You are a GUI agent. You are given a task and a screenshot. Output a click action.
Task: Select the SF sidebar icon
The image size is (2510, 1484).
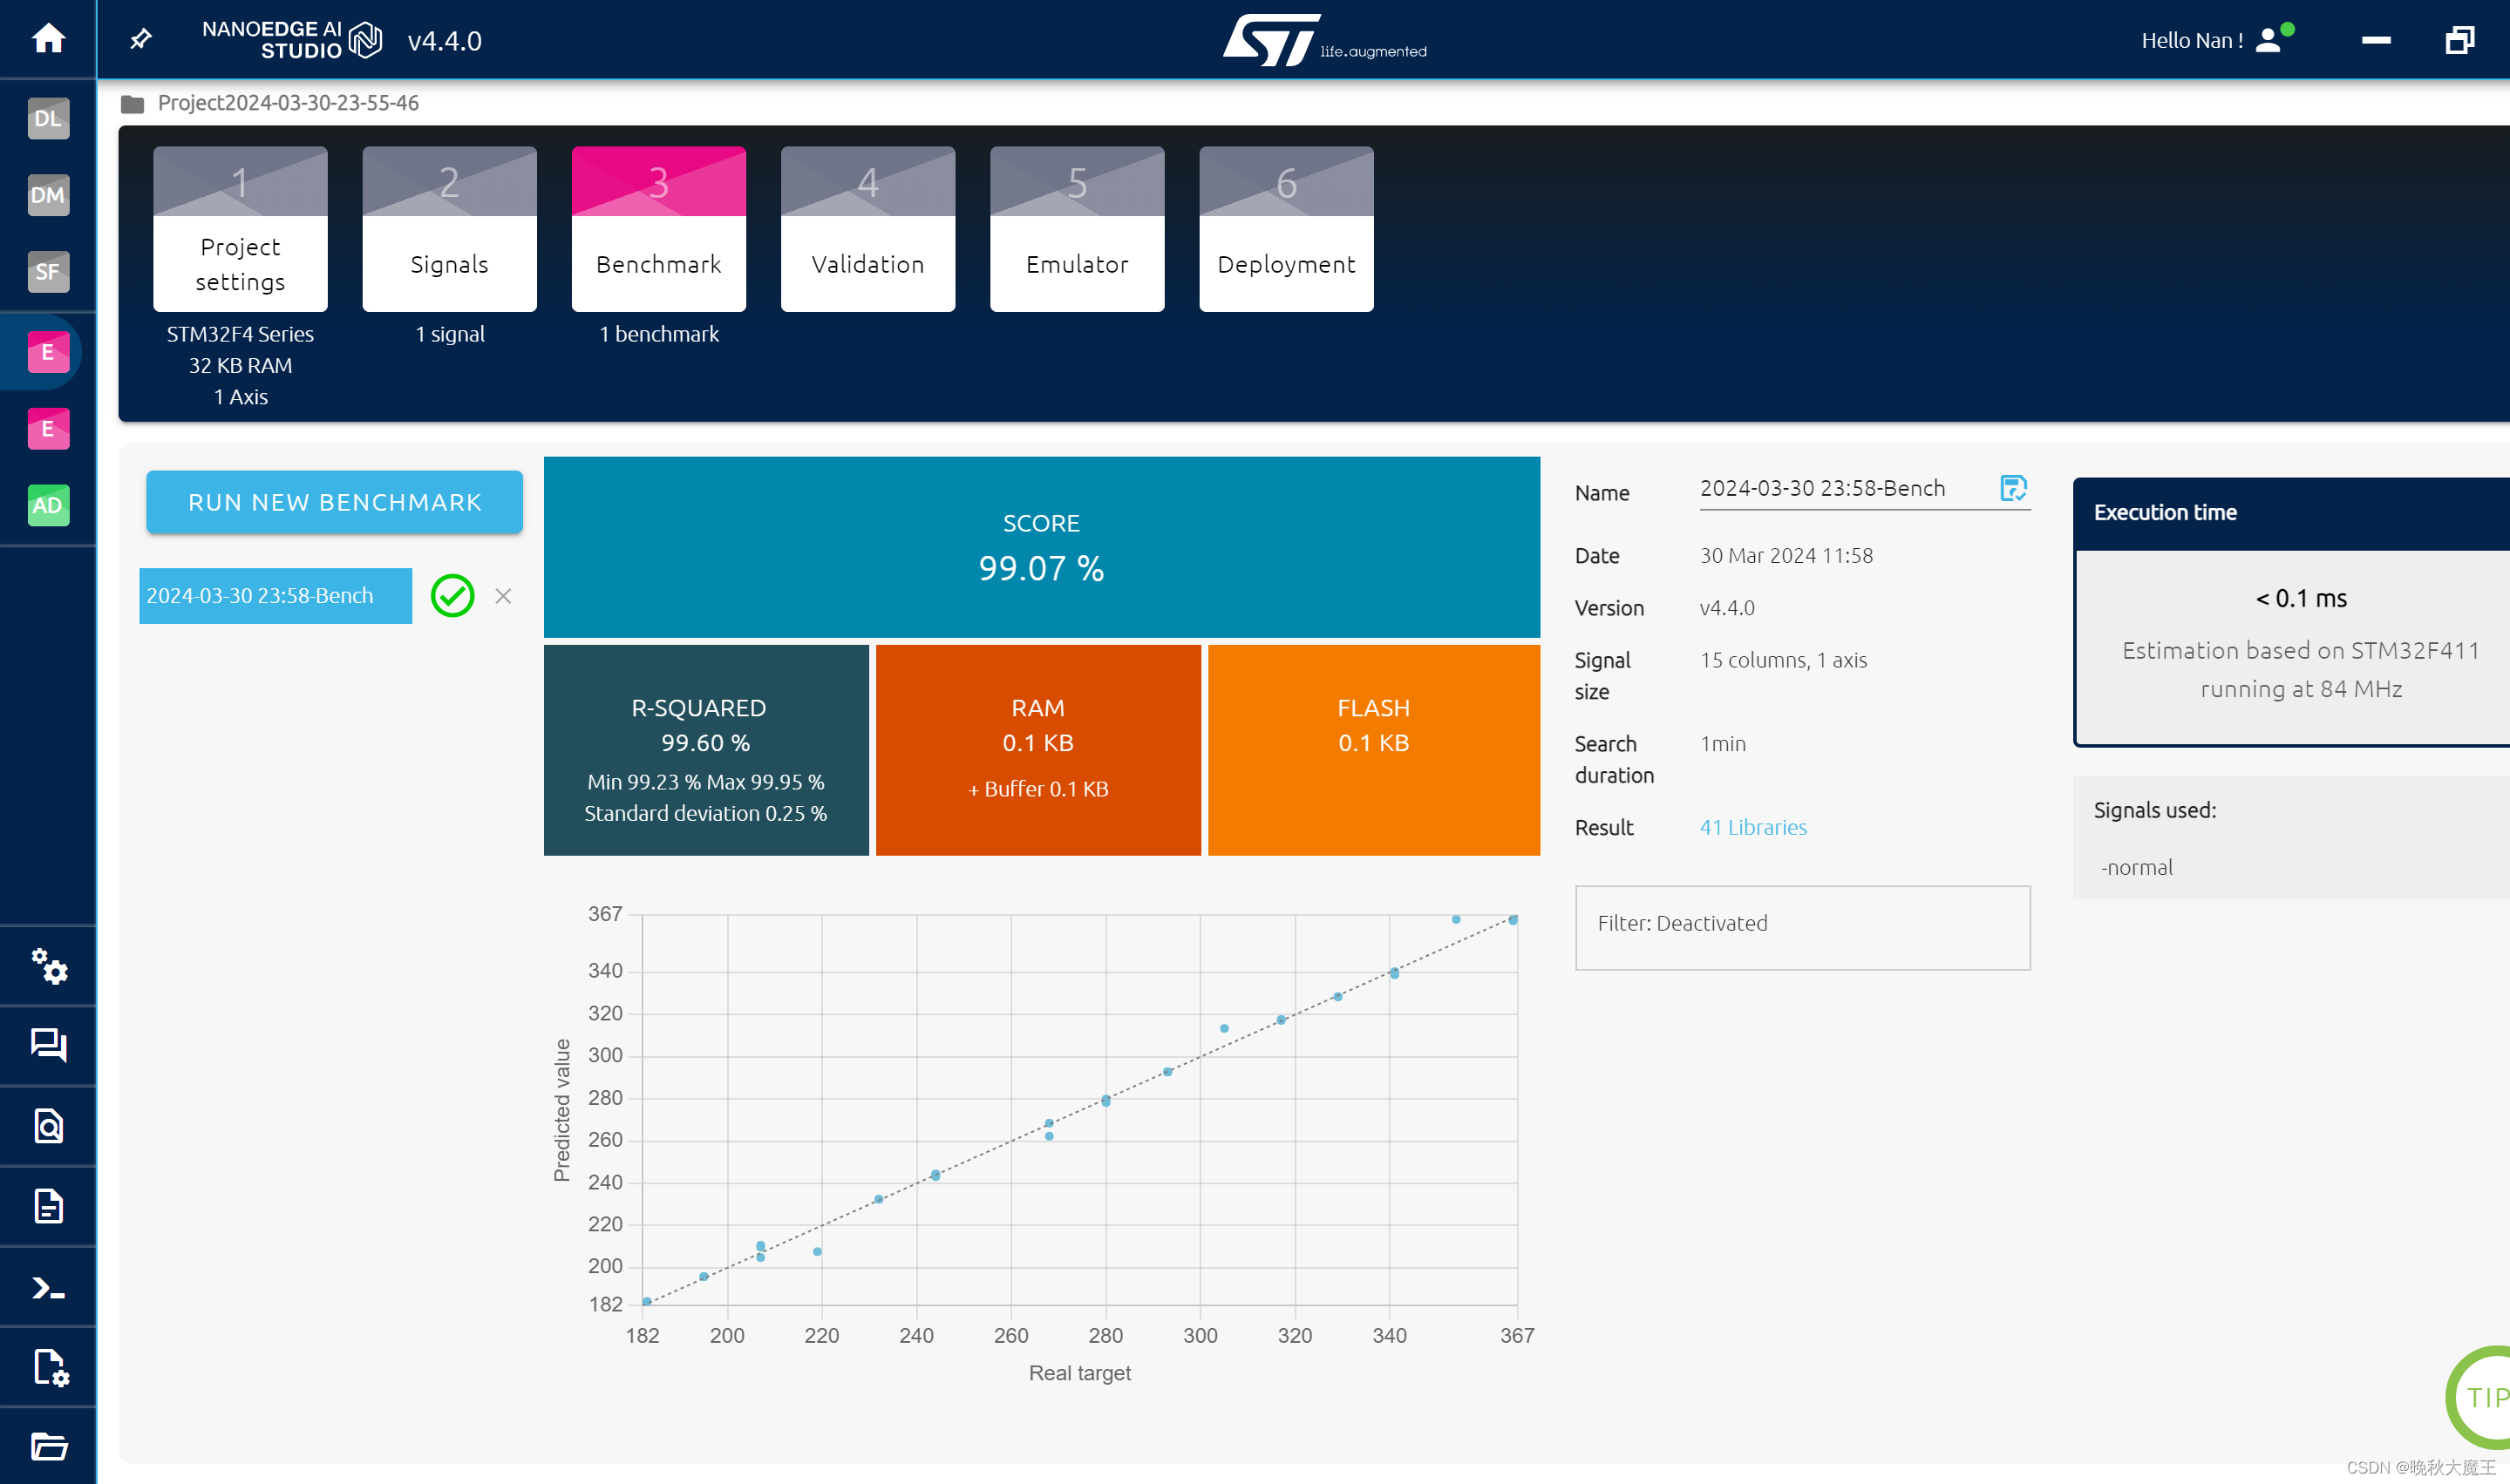tap(48, 271)
